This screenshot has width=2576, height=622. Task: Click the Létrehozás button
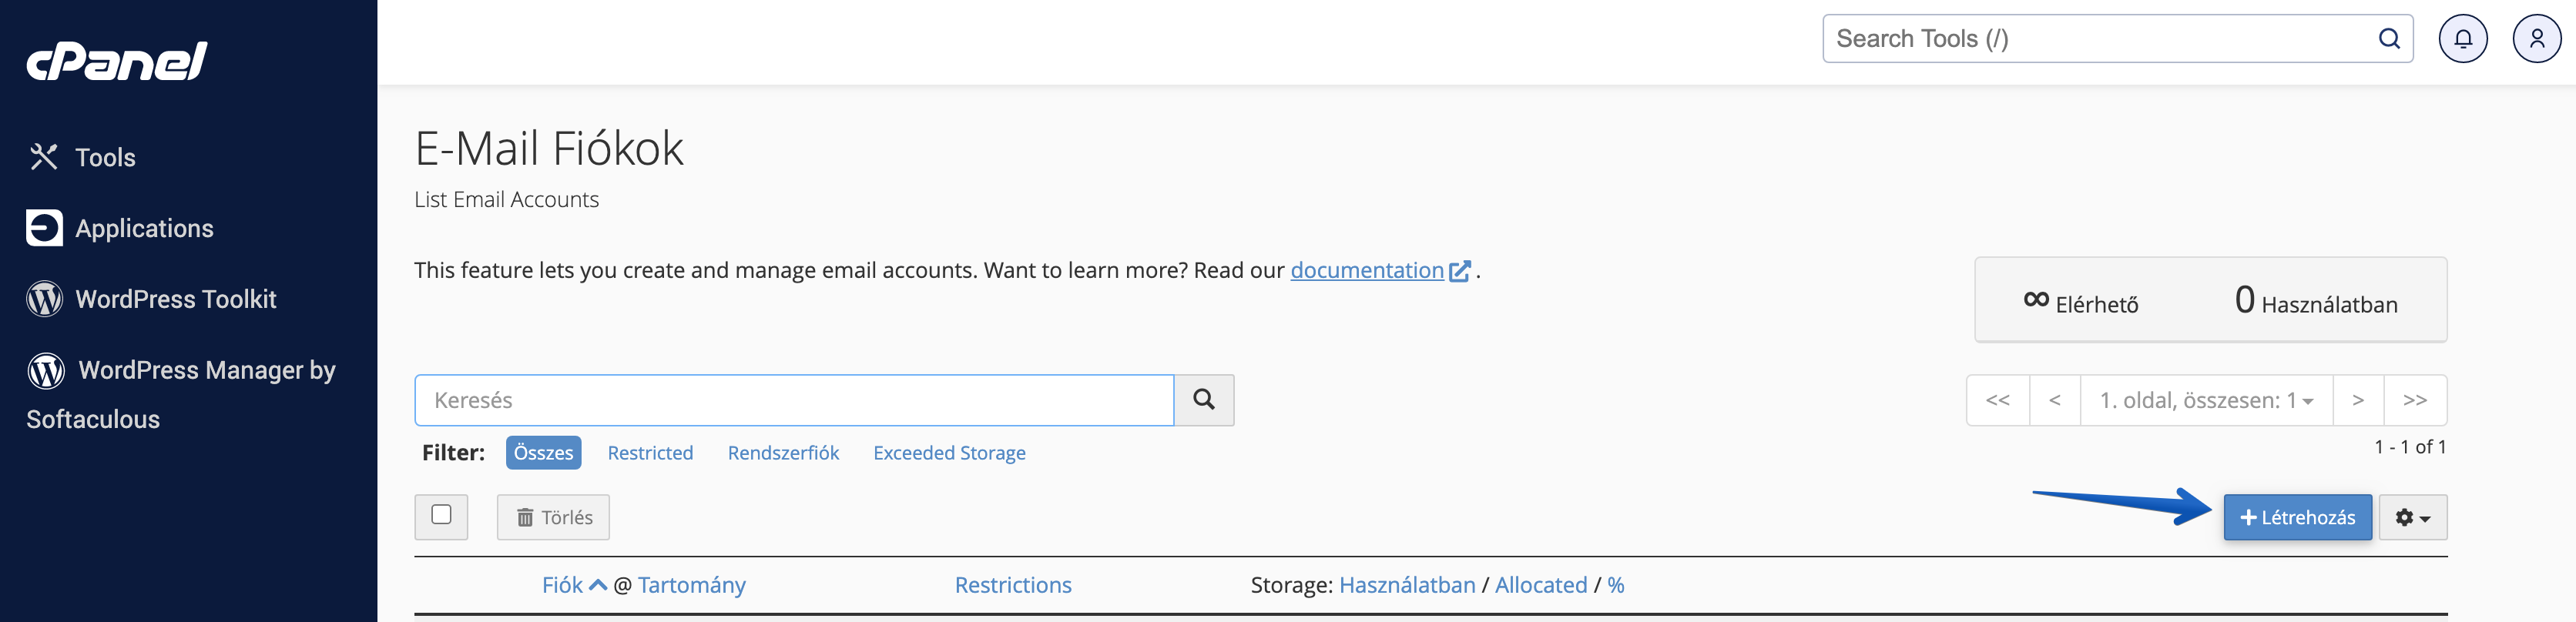(x=2297, y=517)
